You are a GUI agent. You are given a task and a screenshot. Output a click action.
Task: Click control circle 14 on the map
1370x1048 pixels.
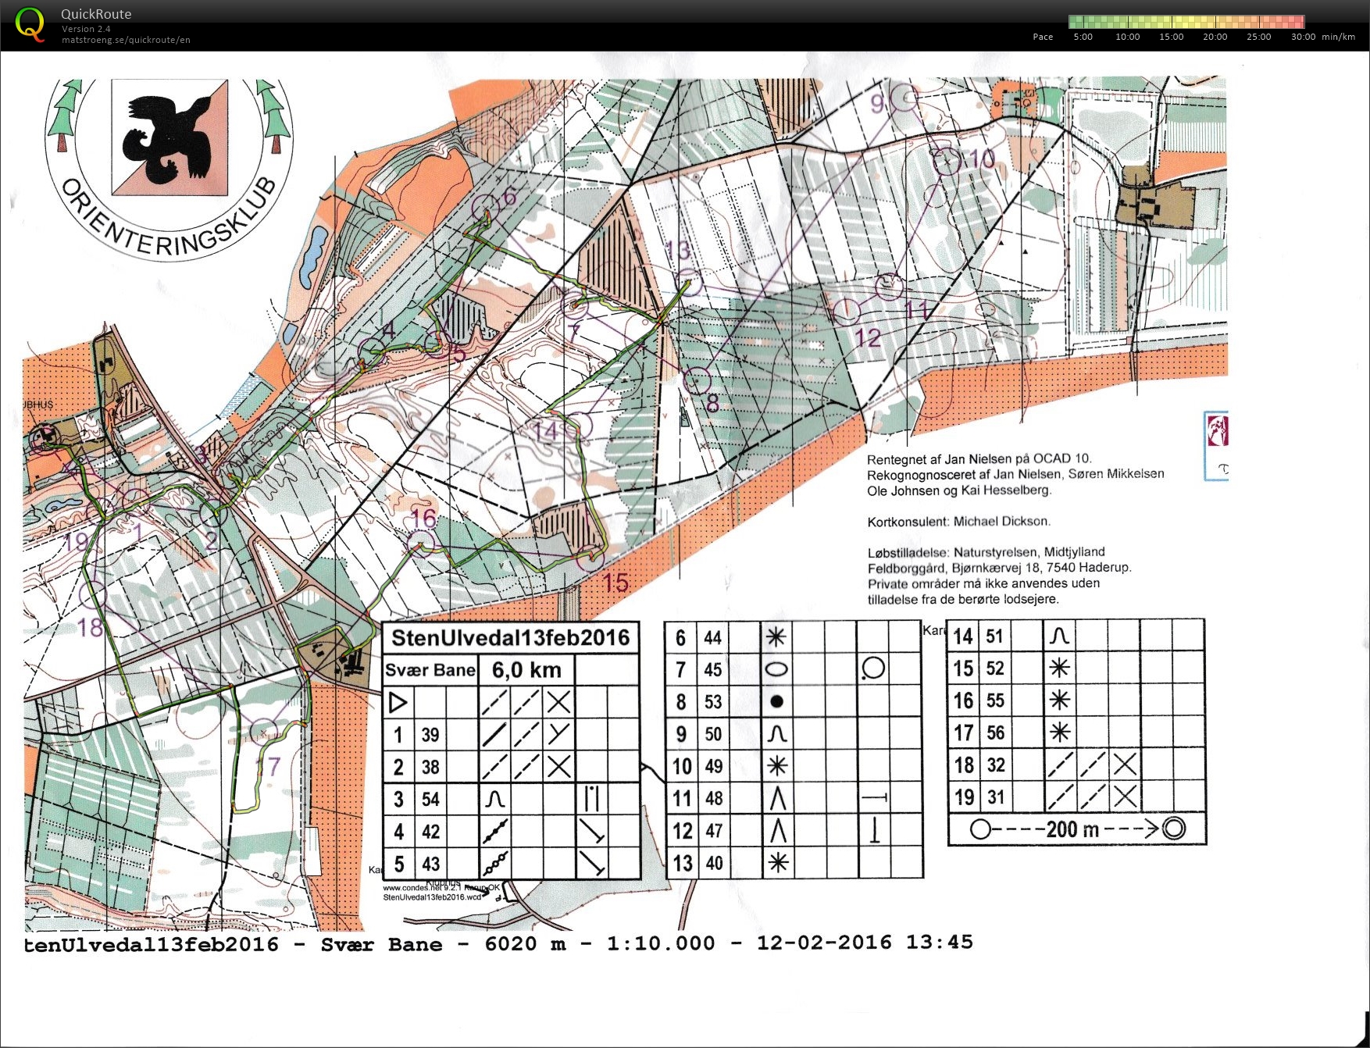pos(579,426)
